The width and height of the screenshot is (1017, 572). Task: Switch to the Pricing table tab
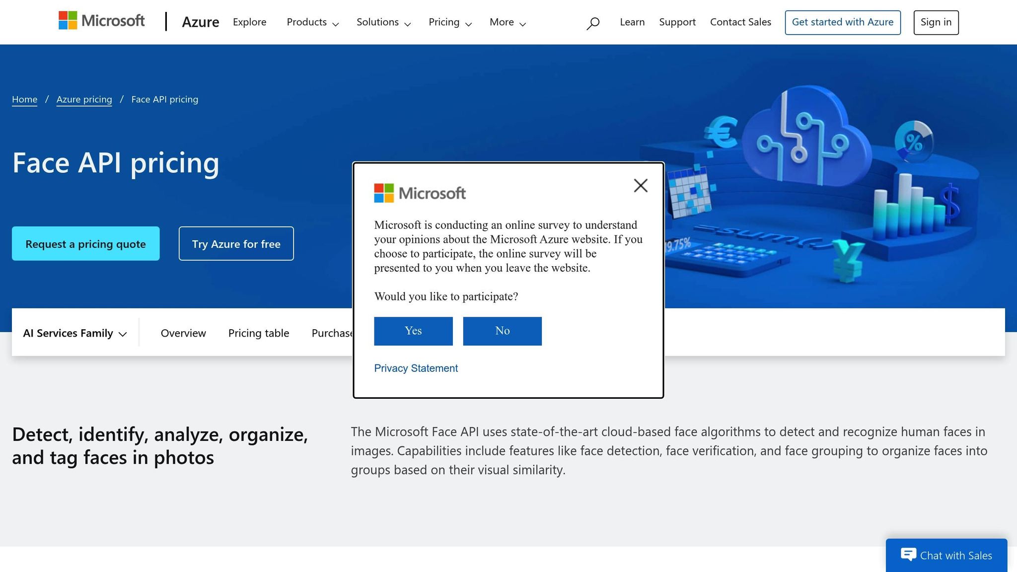(x=259, y=333)
